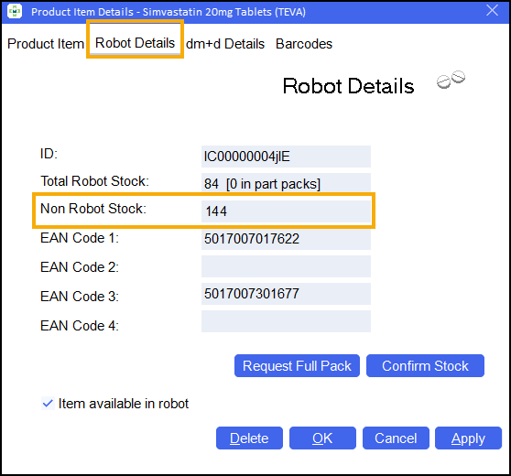Cancel the product item dialog
Screen dimensions: 511x476
tap(396, 438)
